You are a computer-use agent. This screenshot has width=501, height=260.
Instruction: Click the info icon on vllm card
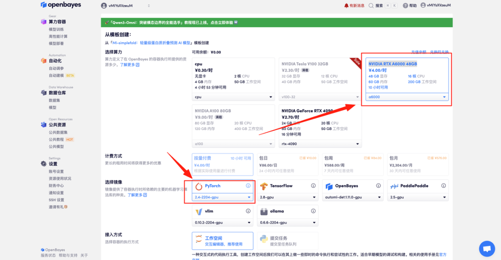click(x=248, y=211)
